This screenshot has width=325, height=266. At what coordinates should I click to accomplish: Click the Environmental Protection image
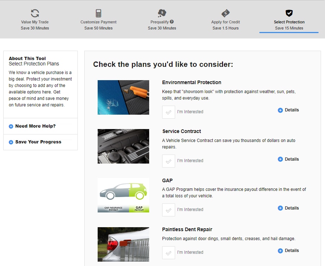tap(123, 97)
